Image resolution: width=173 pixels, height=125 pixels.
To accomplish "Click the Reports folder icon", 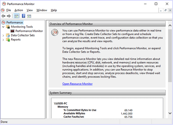I will 8,39.
